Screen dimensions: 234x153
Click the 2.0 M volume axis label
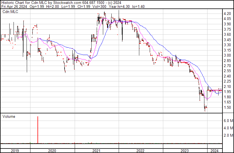[228, 135]
